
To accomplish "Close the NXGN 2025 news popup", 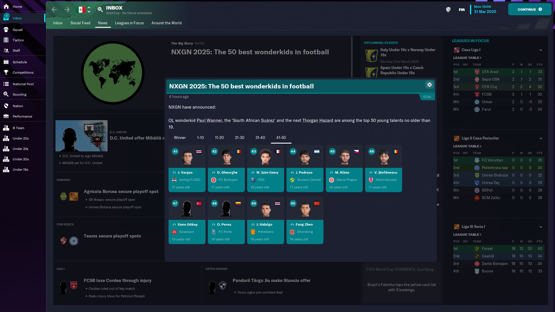I will click(429, 85).
